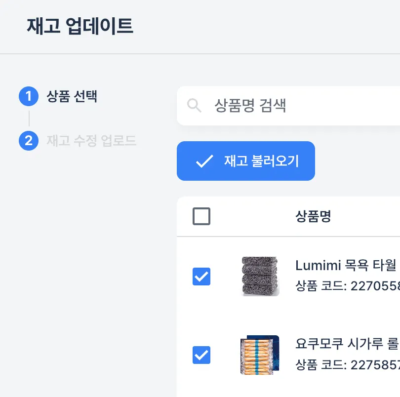Screen dimensions: 400x397
Task: Click the step 2 number circle
Action: tap(29, 141)
